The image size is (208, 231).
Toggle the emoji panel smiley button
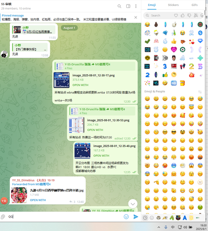[x=126, y=217]
